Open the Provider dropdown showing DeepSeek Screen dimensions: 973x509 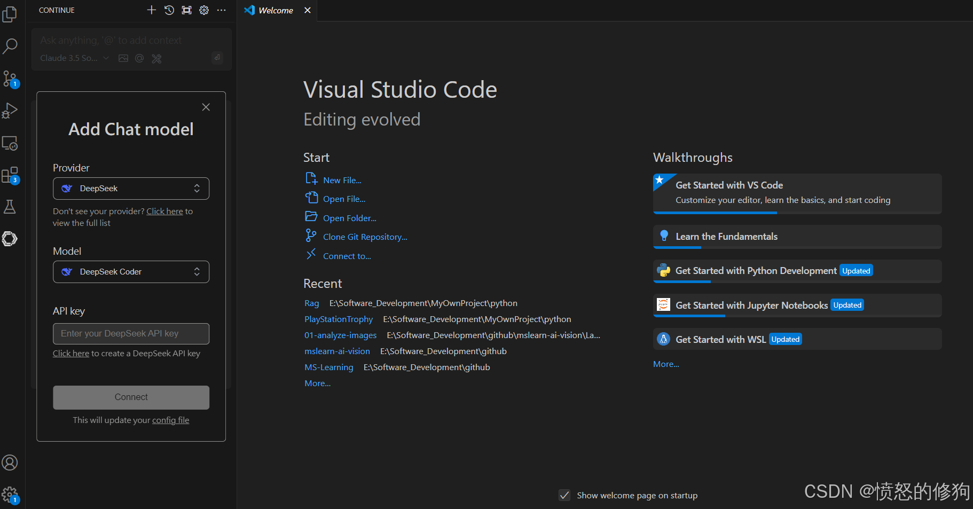coord(131,189)
